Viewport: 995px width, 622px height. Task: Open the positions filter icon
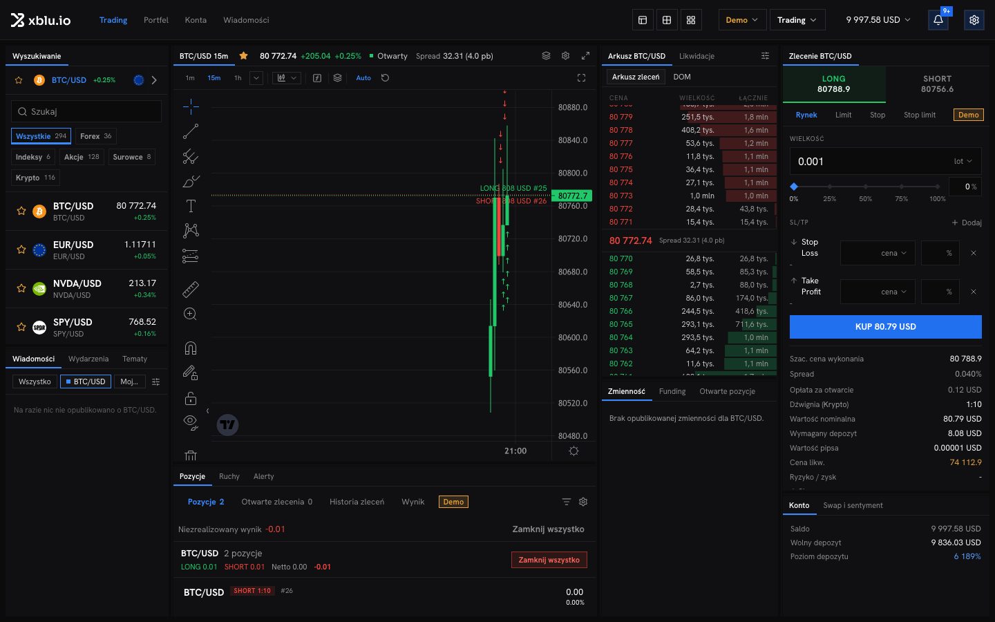click(566, 502)
